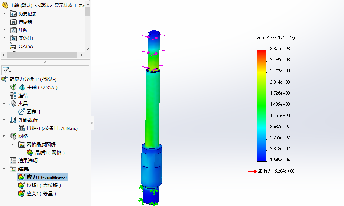Select 固定-1 fixture entry
The height and width of the screenshot is (206, 344).
coord(33,112)
